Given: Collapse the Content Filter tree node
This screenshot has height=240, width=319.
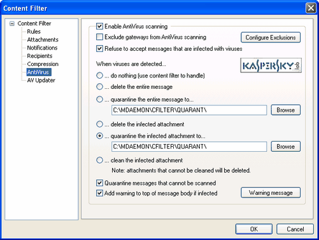Looking at the screenshot, I should pos(12,23).
